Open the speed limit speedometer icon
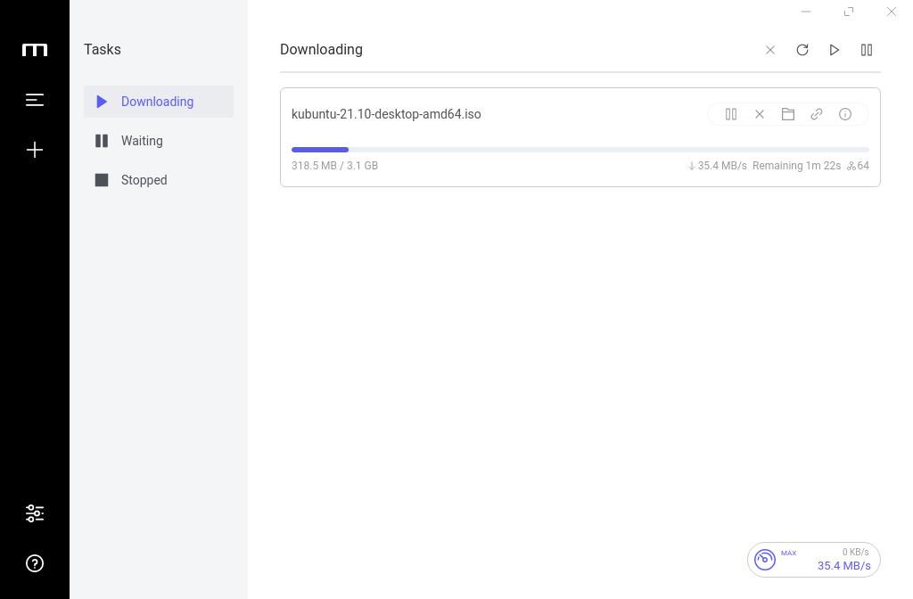913x599 pixels. (x=764, y=560)
